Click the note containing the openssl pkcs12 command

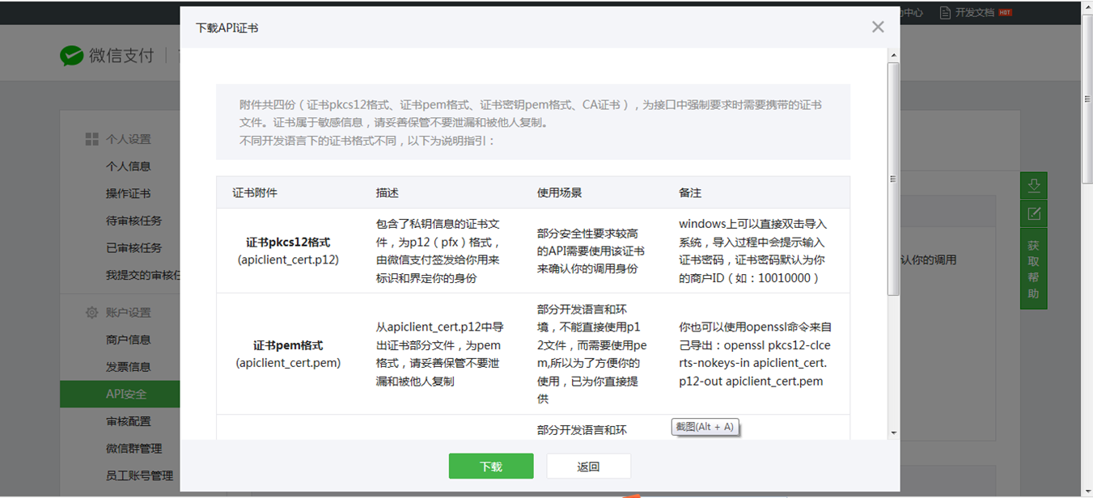click(x=755, y=354)
